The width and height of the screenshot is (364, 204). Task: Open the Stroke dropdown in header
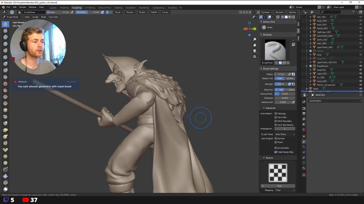pos(143,12)
